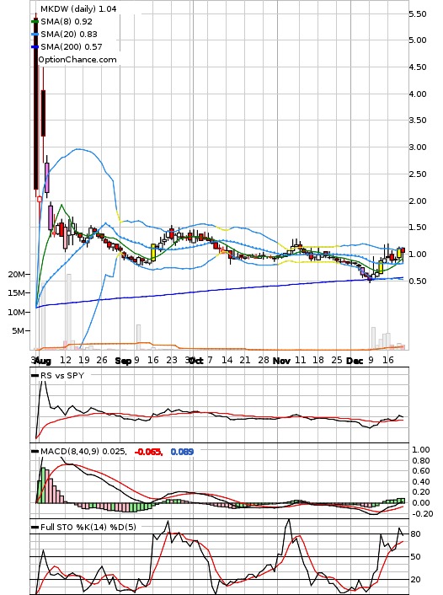Click the 4.50 price axis label
This screenshot has width=443, height=595.
pyautogui.click(x=418, y=67)
